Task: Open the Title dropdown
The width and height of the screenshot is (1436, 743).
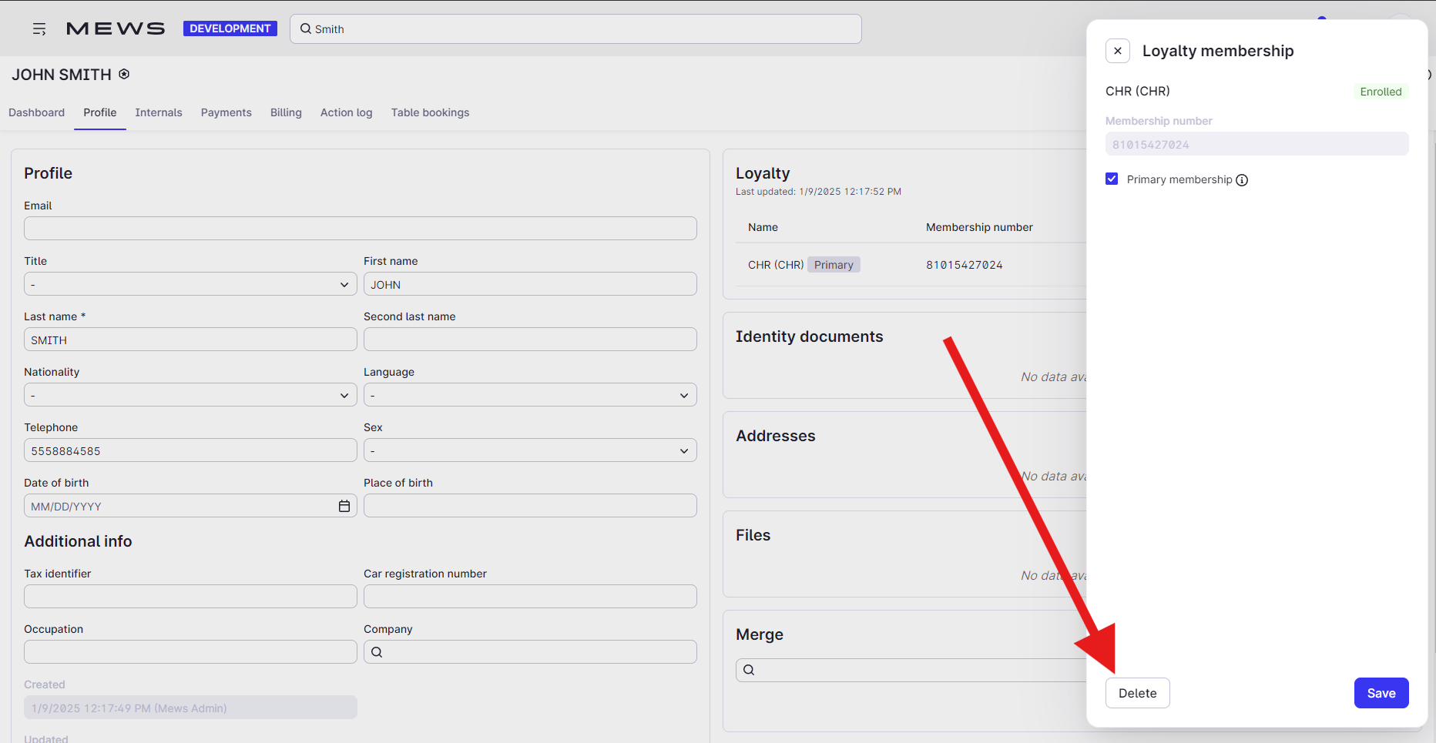Action: click(x=190, y=284)
